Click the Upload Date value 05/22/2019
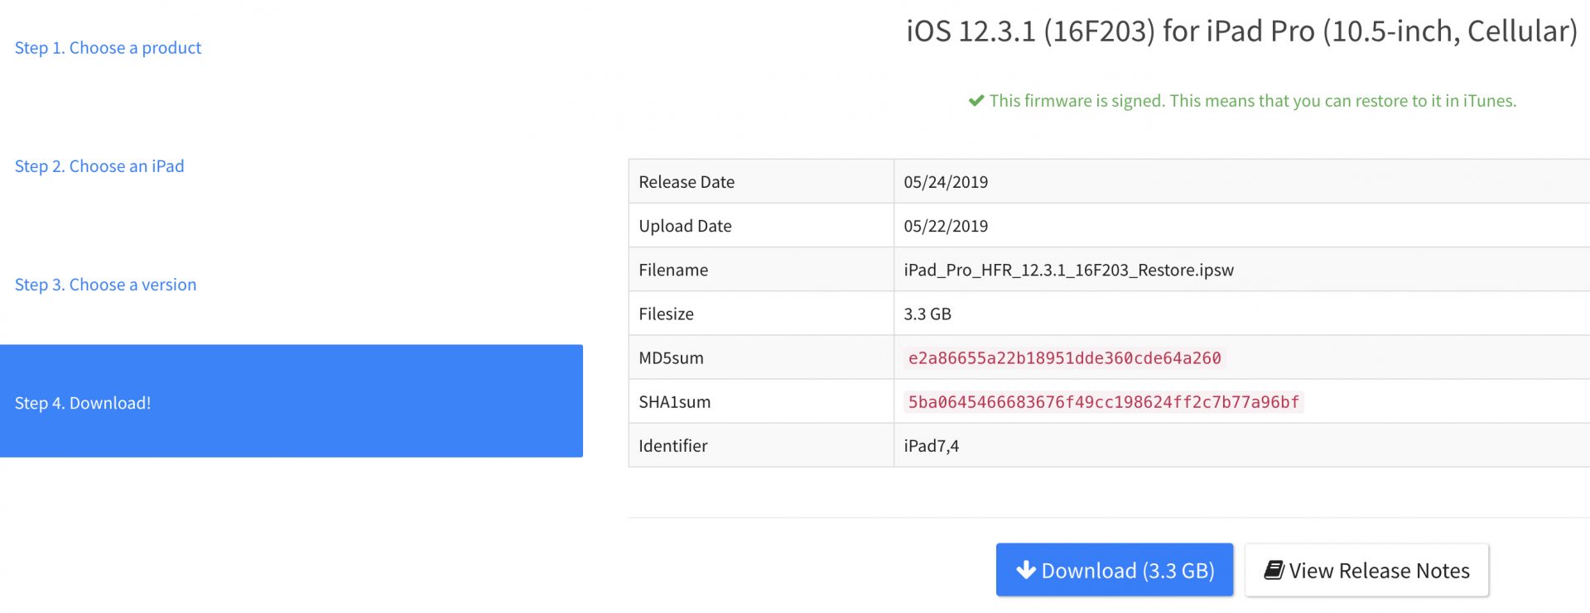The image size is (1590, 613). (946, 226)
